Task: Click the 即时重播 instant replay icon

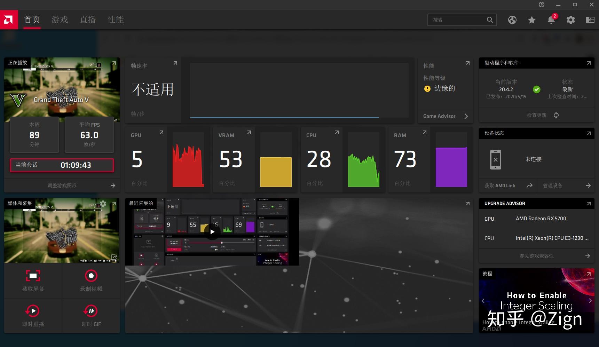Action: [x=32, y=311]
